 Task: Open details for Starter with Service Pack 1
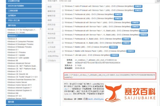[131, 51]
